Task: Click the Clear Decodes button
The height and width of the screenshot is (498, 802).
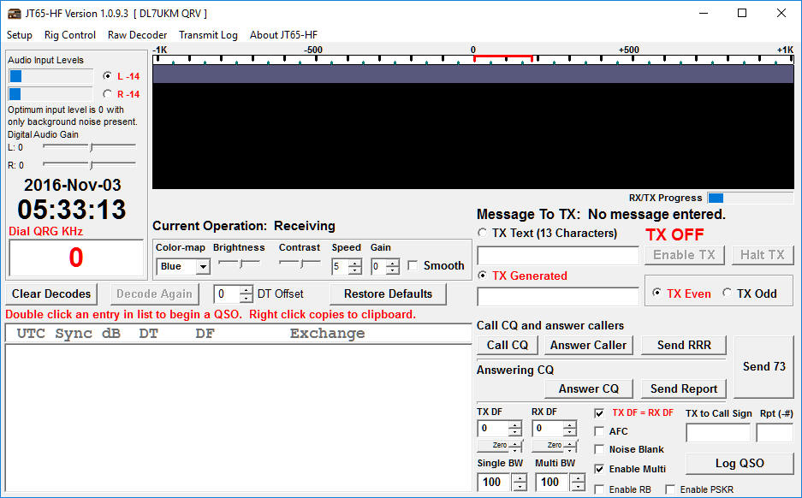Action: click(x=51, y=294)
